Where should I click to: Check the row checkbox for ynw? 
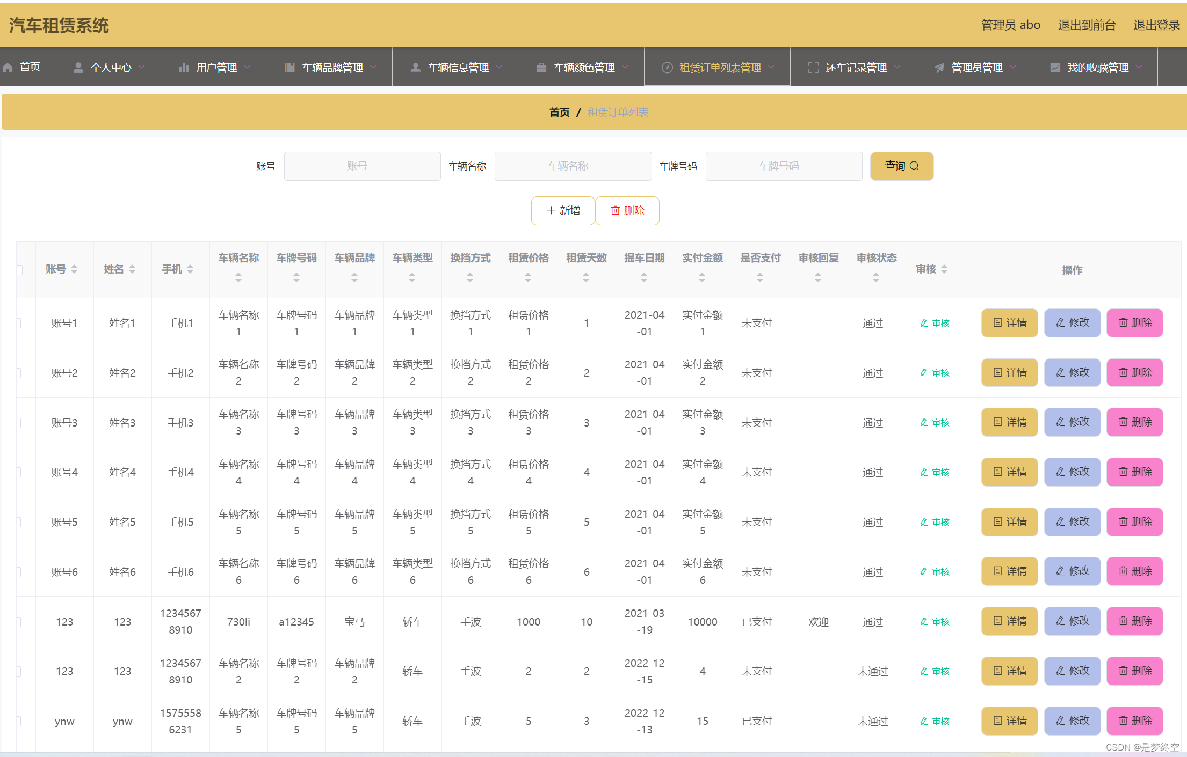coord(19,721)
